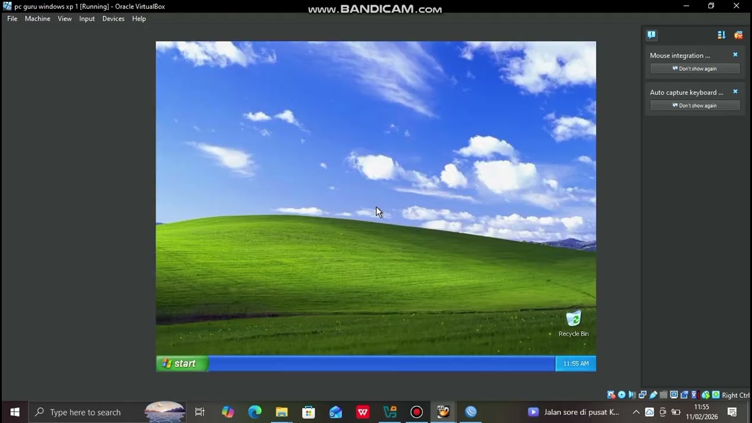Click the Windows XP start button

pyautogui.click(x=182, y=364)
